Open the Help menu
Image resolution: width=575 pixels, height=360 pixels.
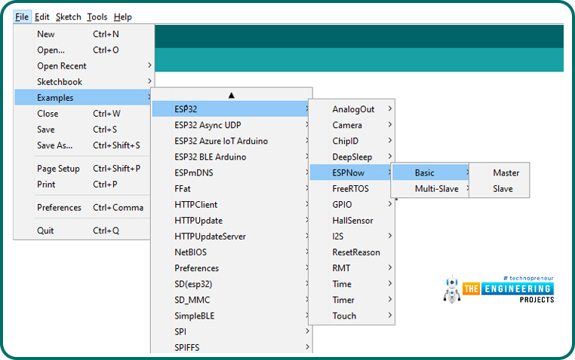point(122,17)
